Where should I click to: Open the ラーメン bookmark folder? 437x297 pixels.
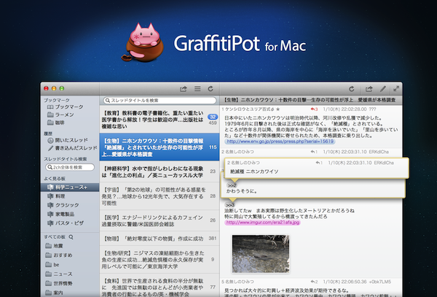click(x=60, y=115)
